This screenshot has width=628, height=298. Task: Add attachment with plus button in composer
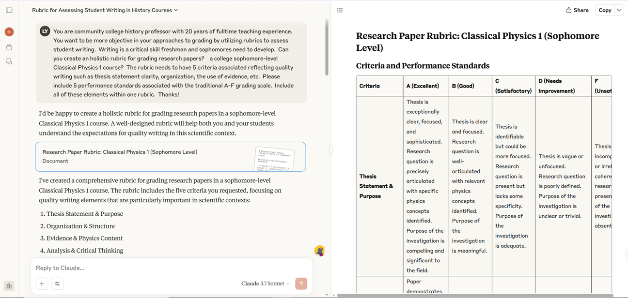click(x=42, y=283)
